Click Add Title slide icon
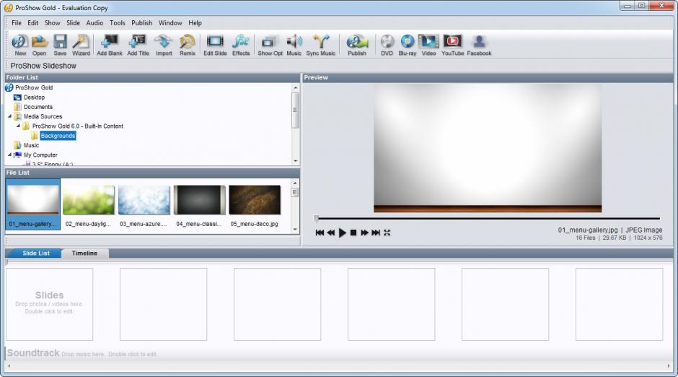The height and width of the screenshot is (377, 678). pos(138,45)
